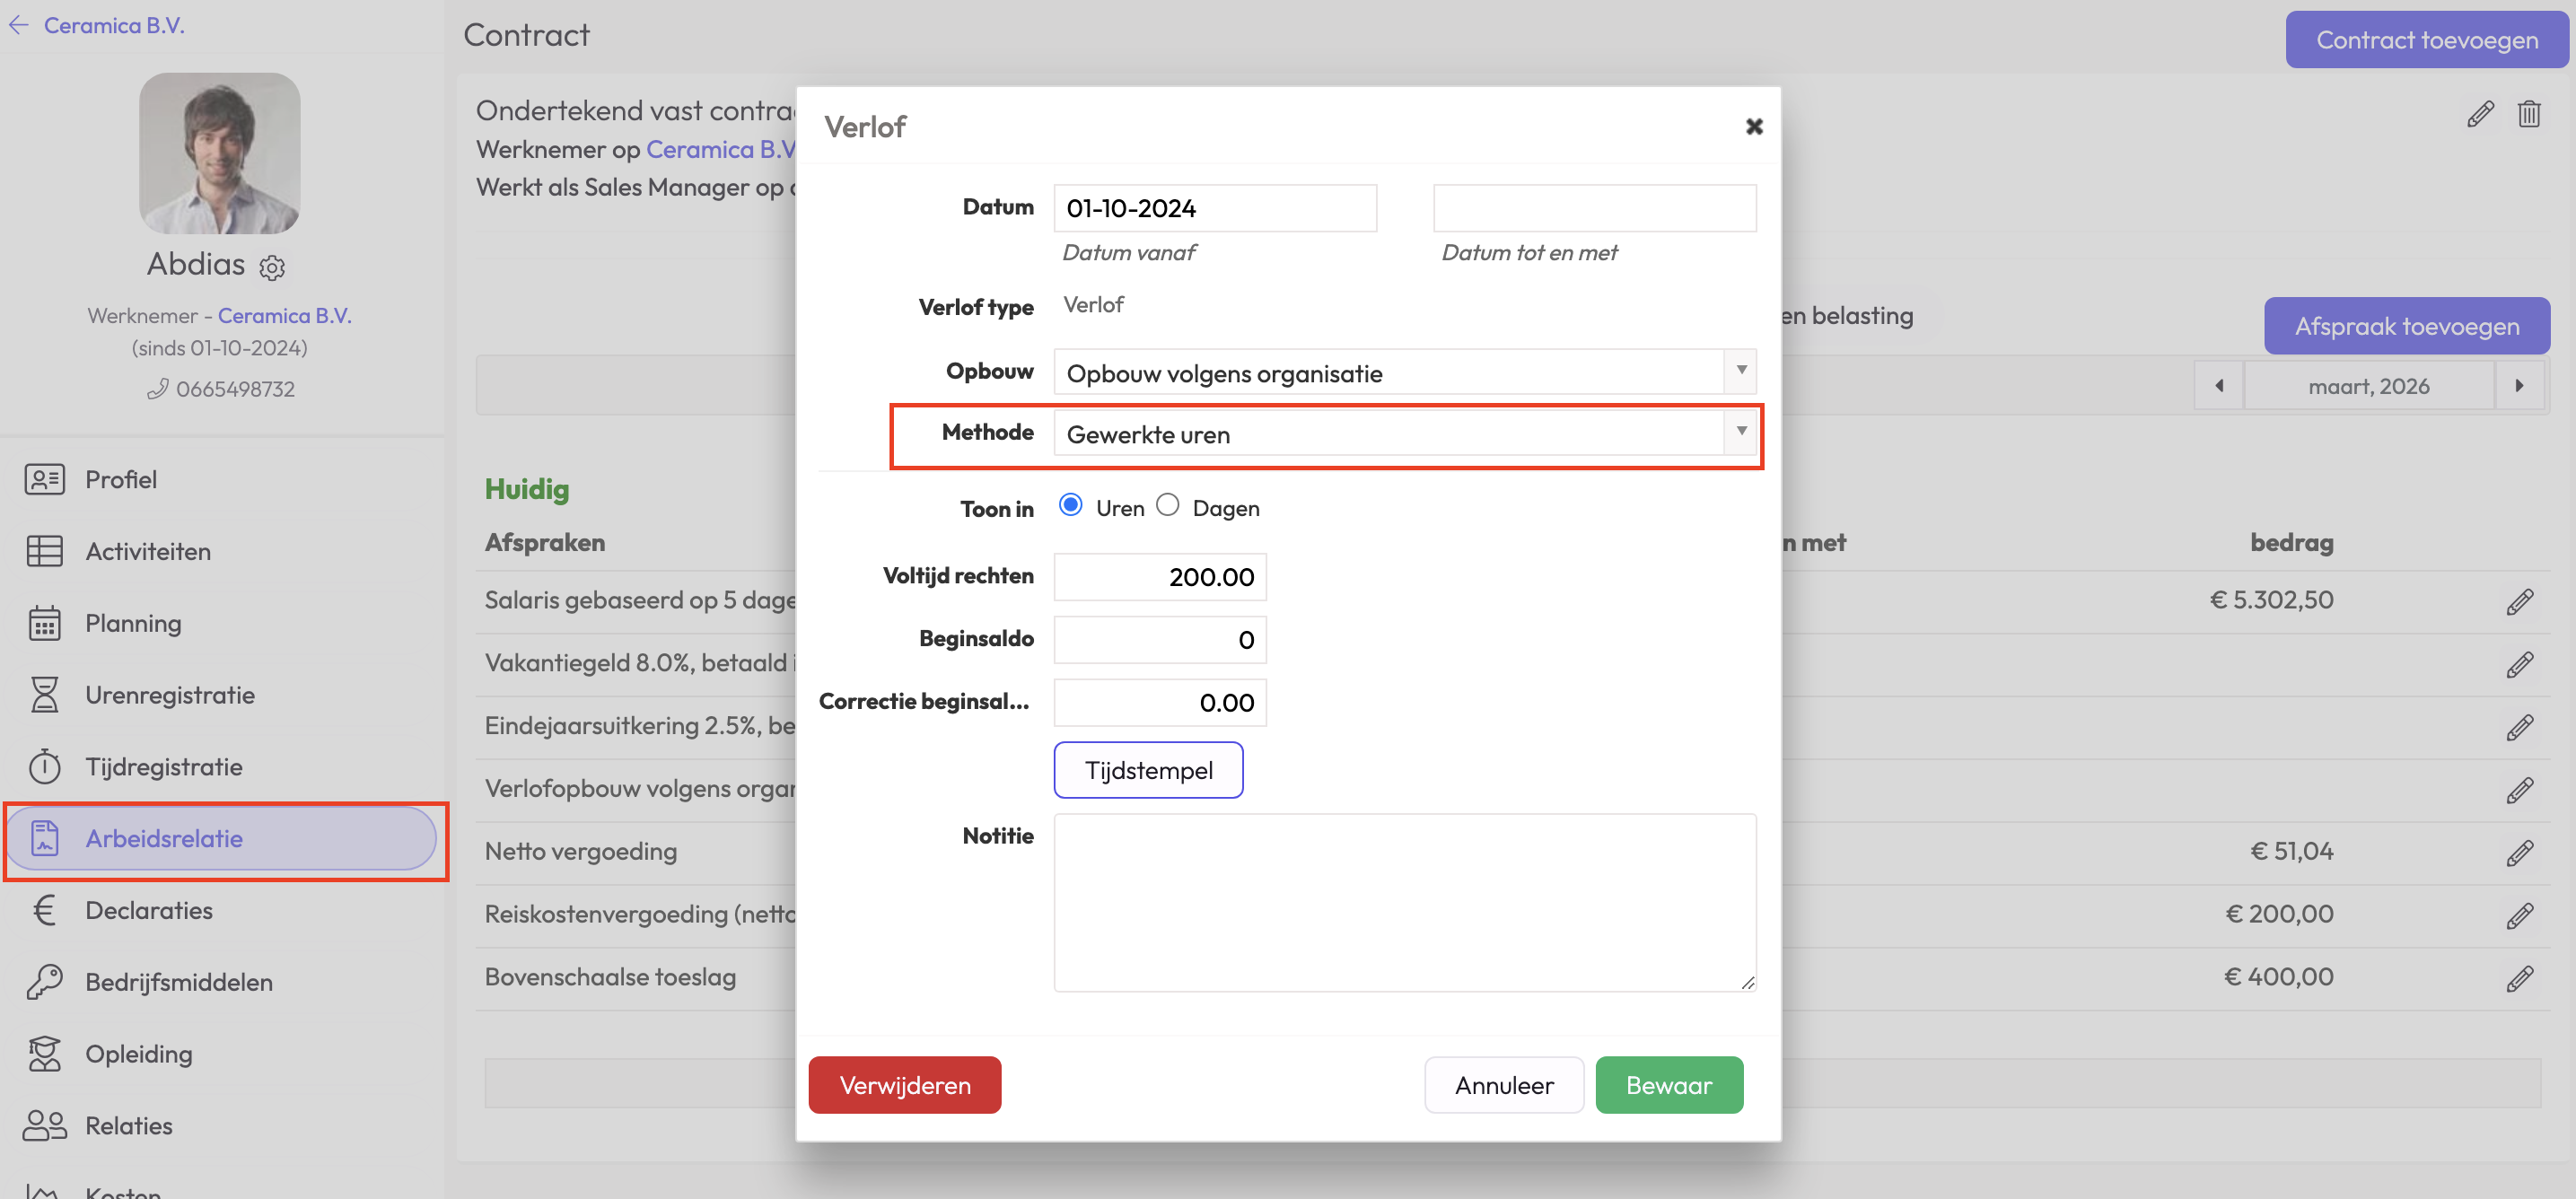
Task: Click pencil icon for the €5.302,50 salary row
Action: tap(2519, 601)
